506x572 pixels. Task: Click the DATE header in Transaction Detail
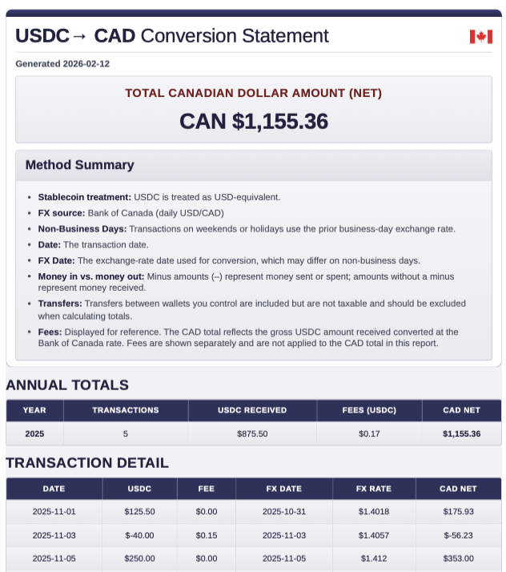(x=54, y=489)
